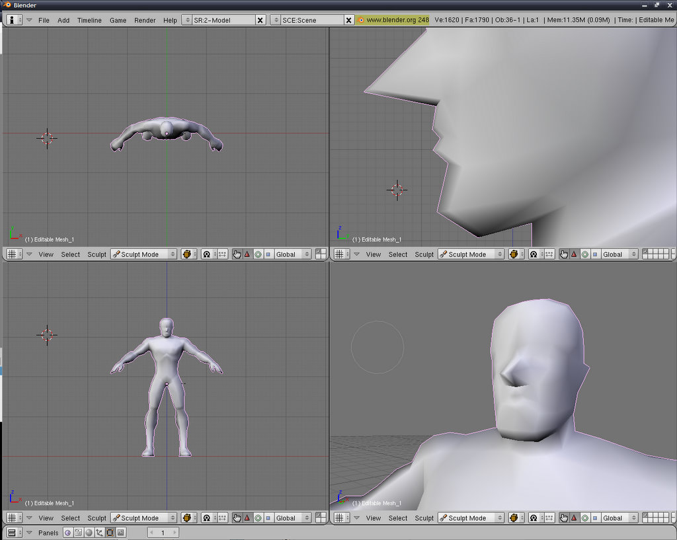This screenshot has width=677, height=540.
Task: Click the current frame number field
Action: [163, 533]
